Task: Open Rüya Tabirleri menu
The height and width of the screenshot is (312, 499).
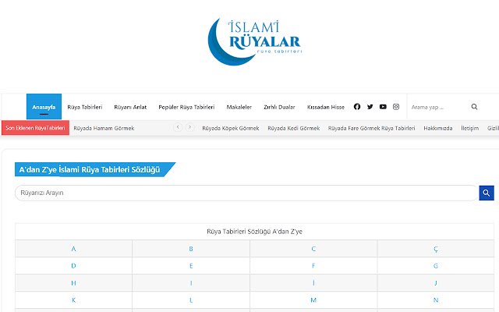Action: tap(85, 107)
